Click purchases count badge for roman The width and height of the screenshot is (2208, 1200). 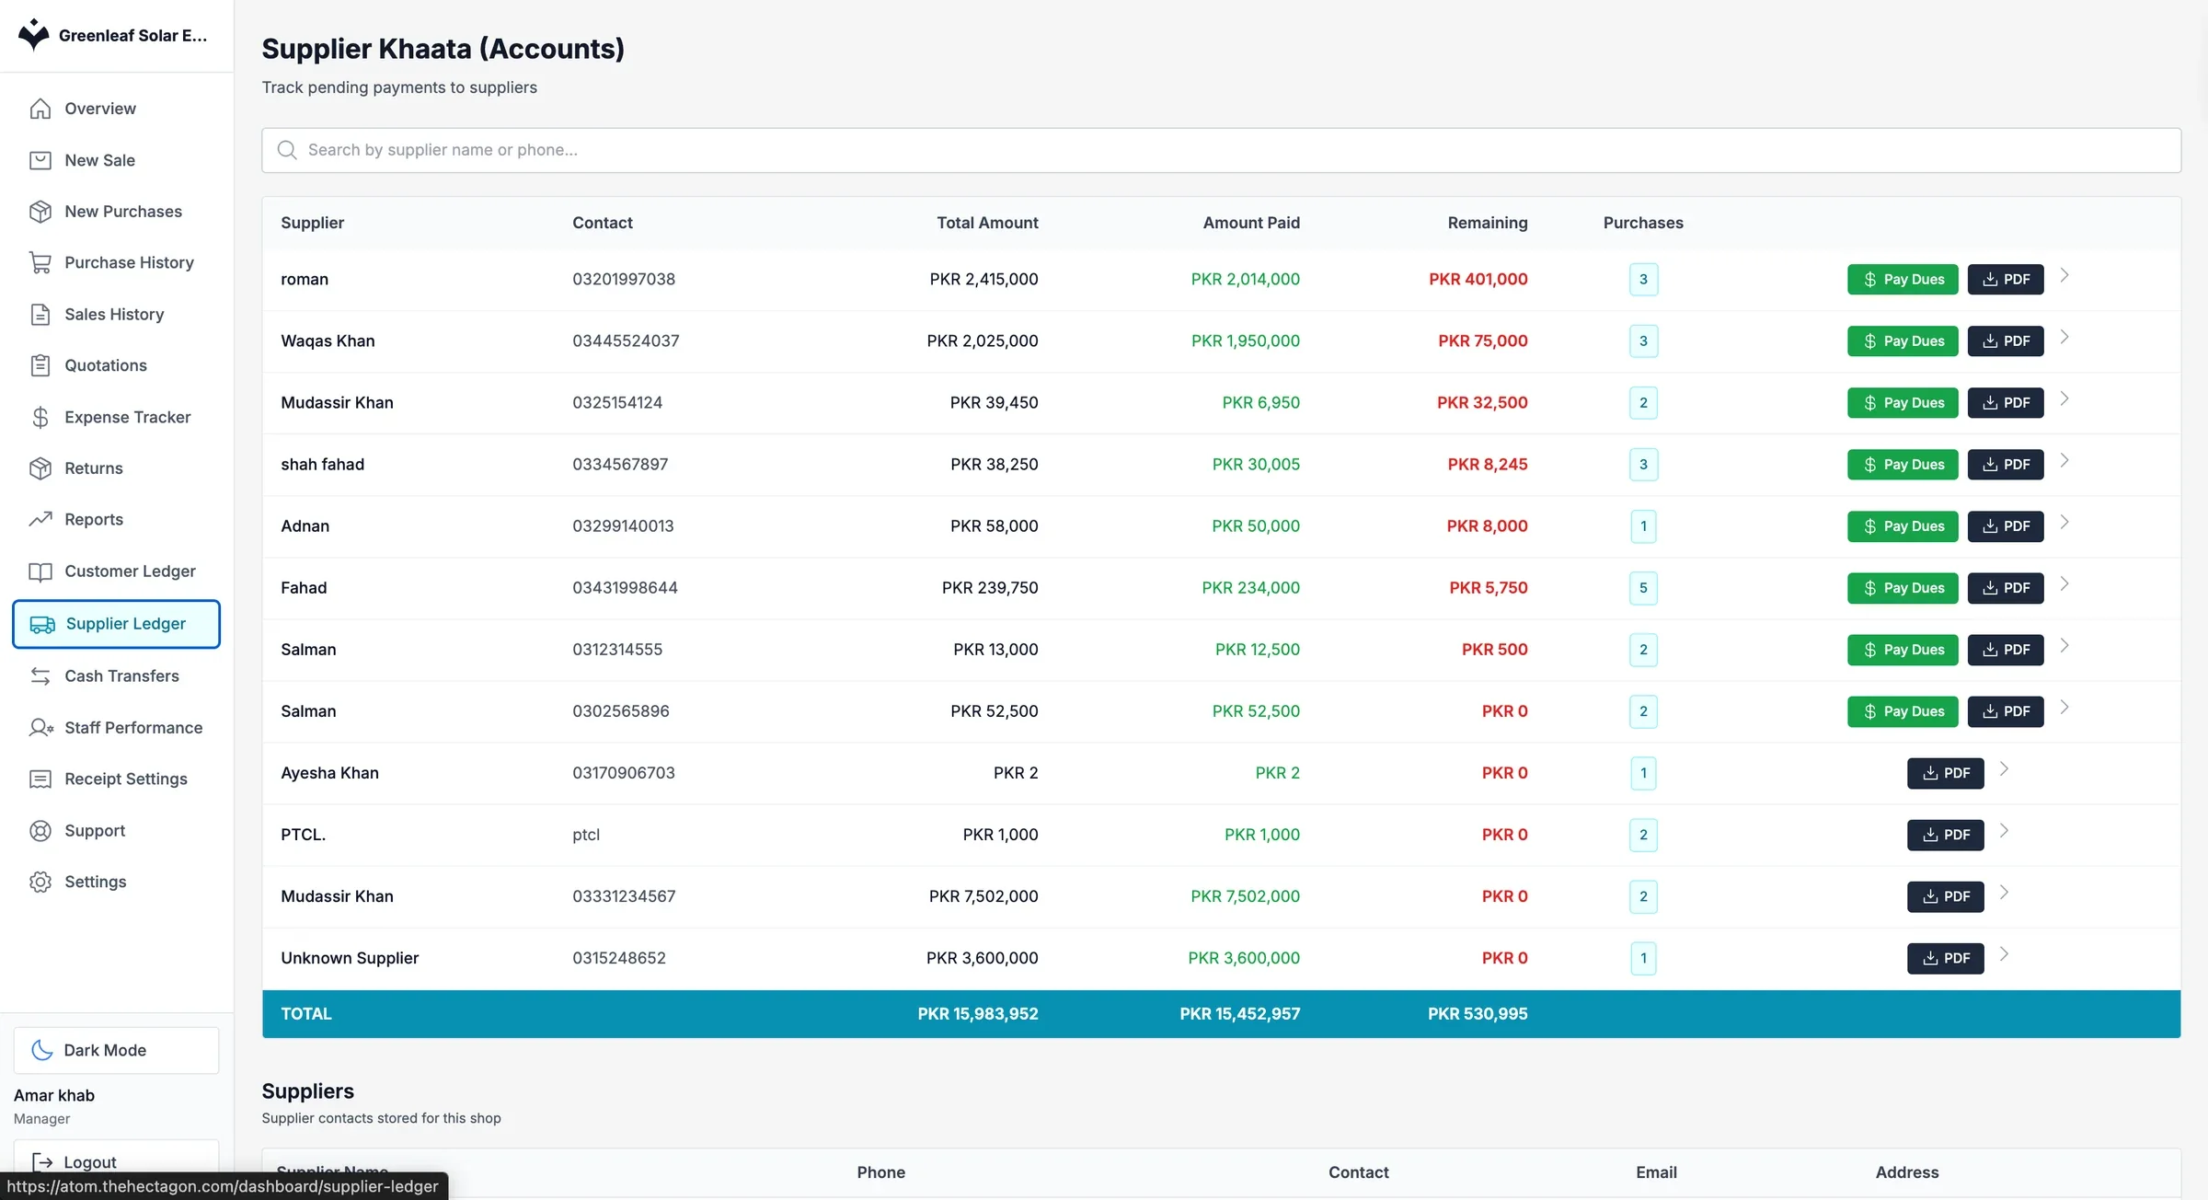1643,280
